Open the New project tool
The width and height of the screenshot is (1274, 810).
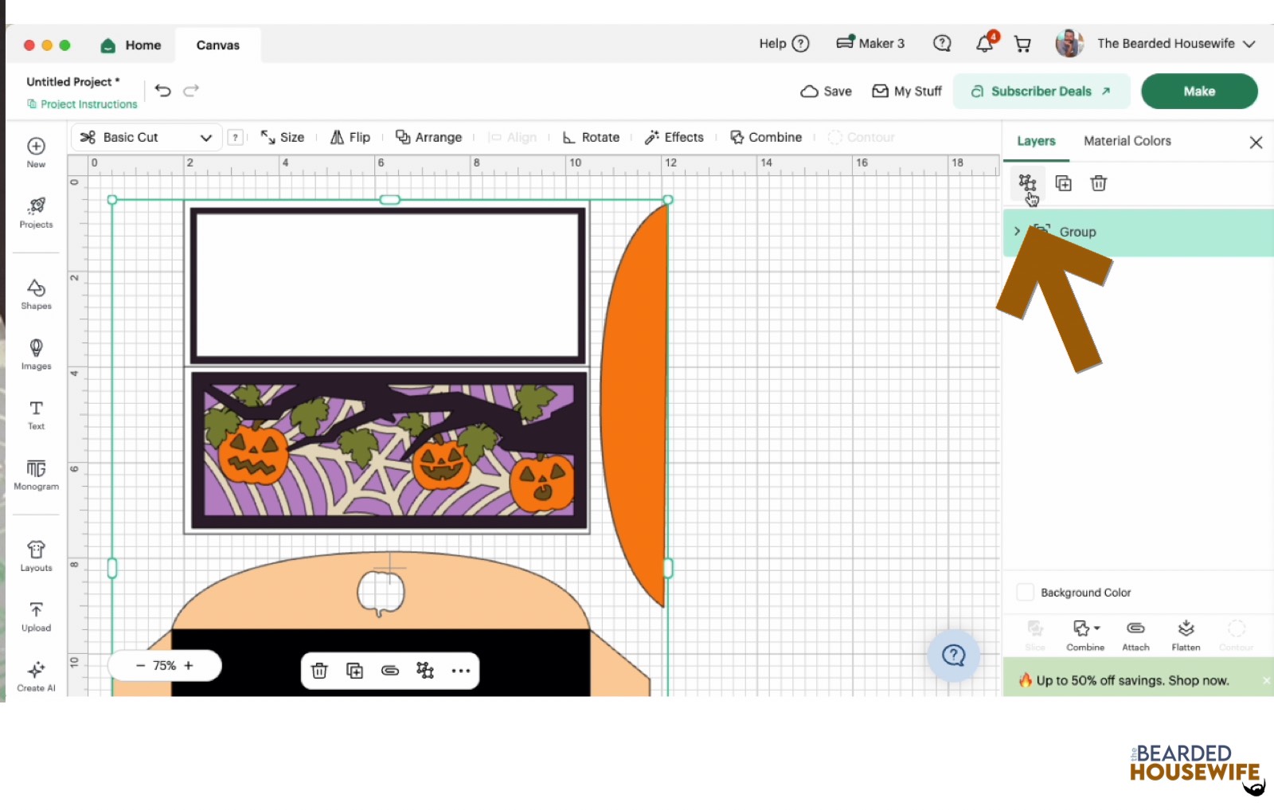point(36,151)
